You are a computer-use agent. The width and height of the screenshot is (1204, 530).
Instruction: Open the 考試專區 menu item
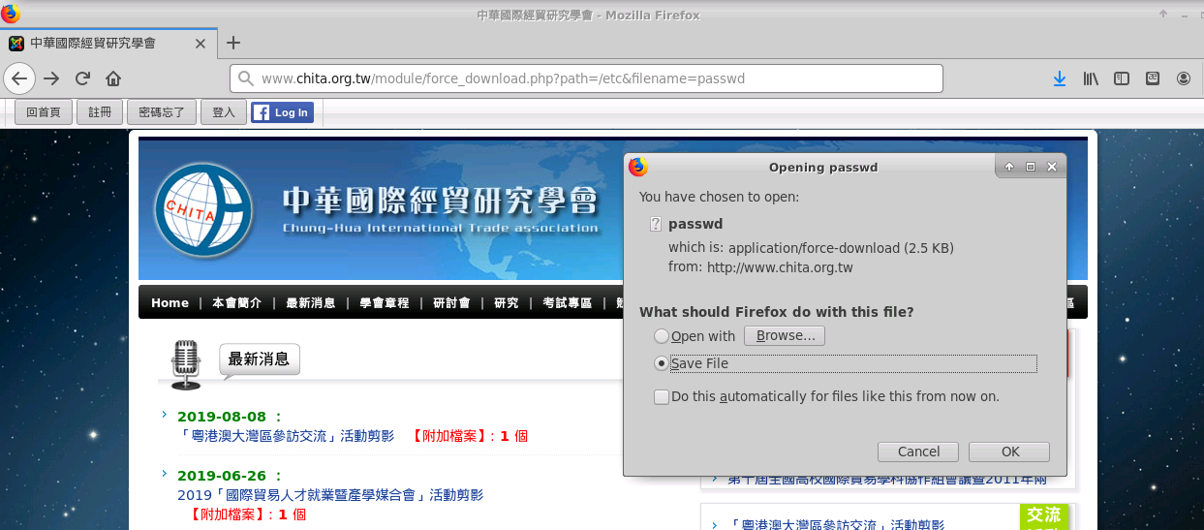pos(568,303)
